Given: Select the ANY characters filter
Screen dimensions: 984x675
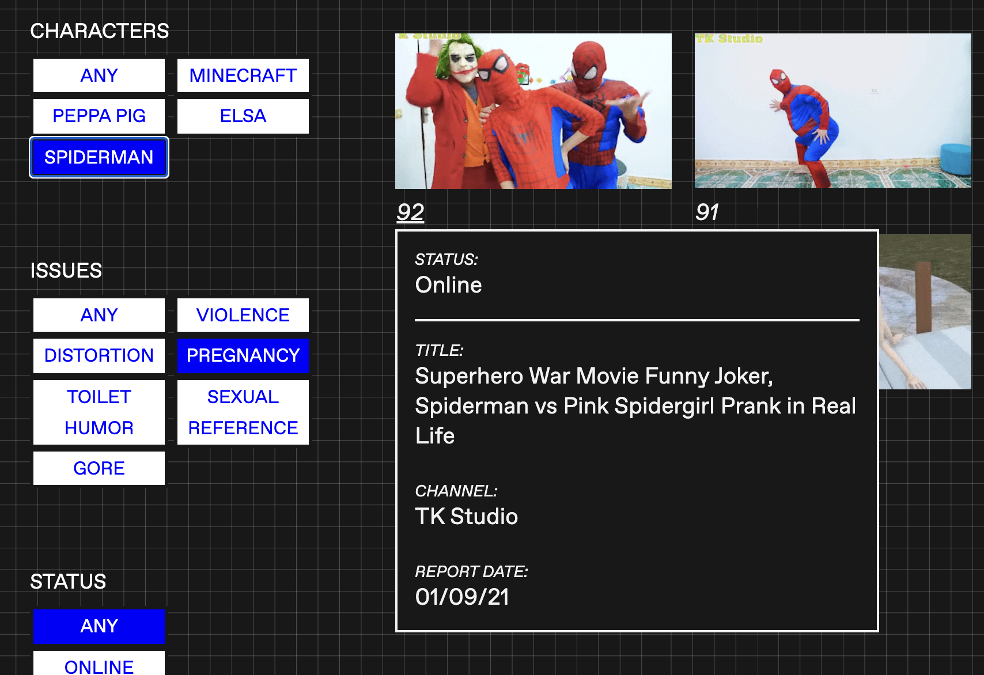Looking at the screenshot, I should [99, 75].
